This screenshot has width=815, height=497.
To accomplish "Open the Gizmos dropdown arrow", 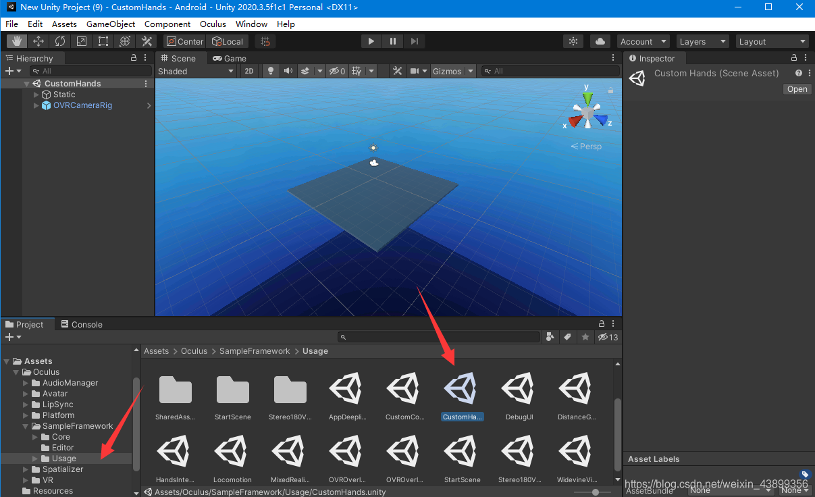I will click(x=471, y=71).
